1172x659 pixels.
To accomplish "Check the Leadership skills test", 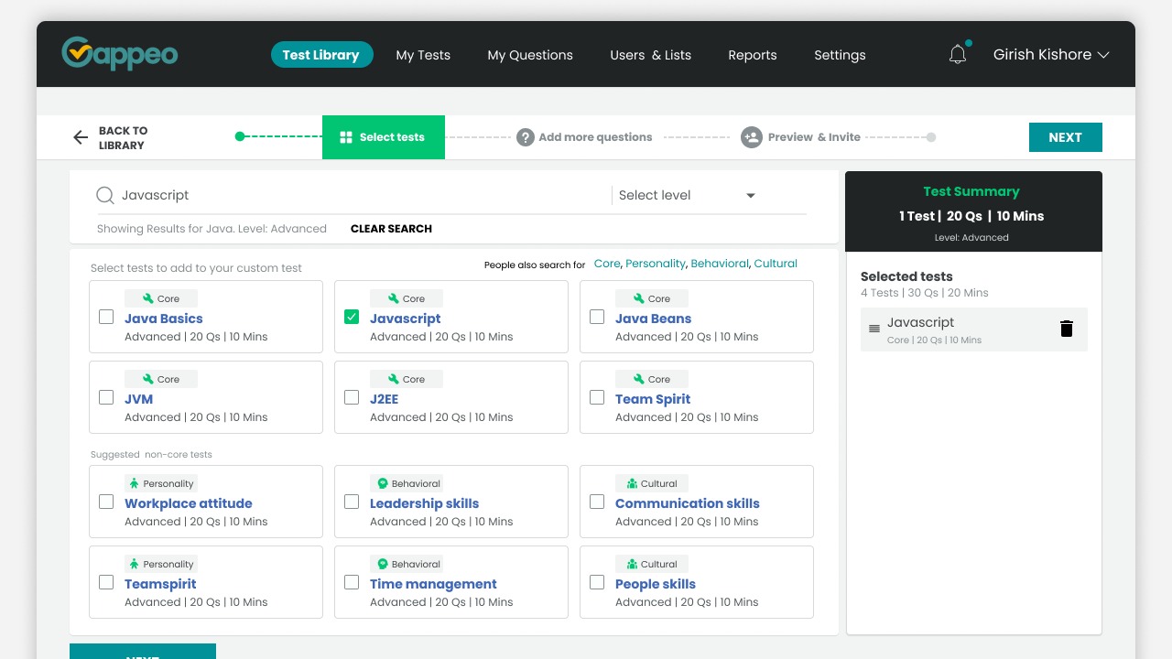I will click(x=352, y=502).
